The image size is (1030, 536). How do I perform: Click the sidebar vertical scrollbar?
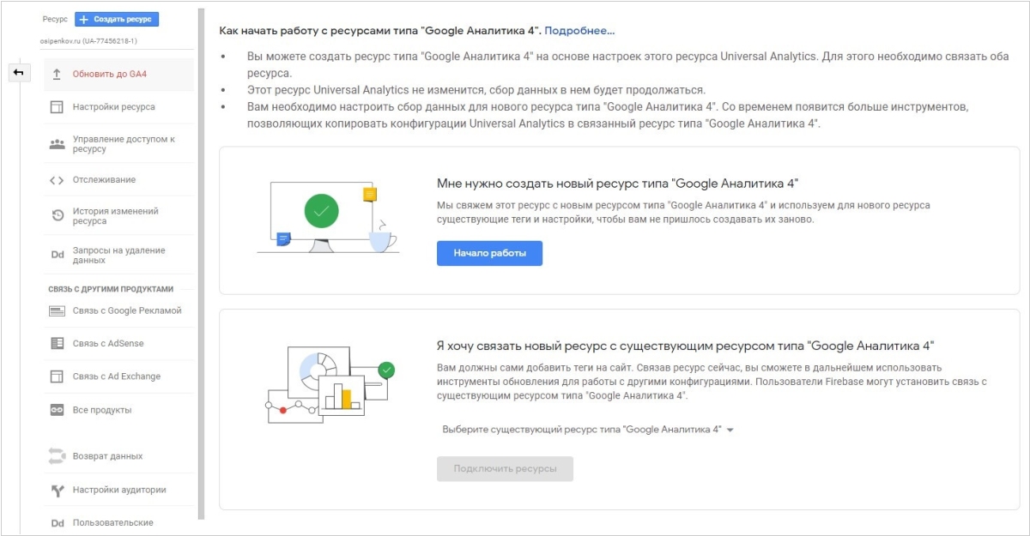pos(201,257)
